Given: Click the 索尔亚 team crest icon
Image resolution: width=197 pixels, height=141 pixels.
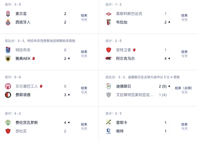Looking at the screenshot, I should pos(8,14).
